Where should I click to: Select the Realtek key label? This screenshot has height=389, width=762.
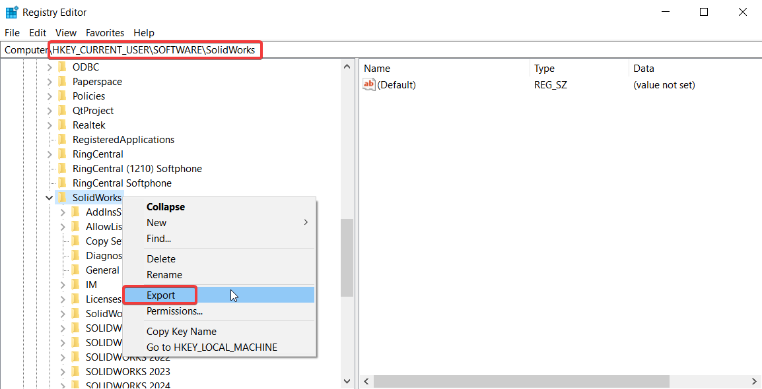(x=89, y=125)
